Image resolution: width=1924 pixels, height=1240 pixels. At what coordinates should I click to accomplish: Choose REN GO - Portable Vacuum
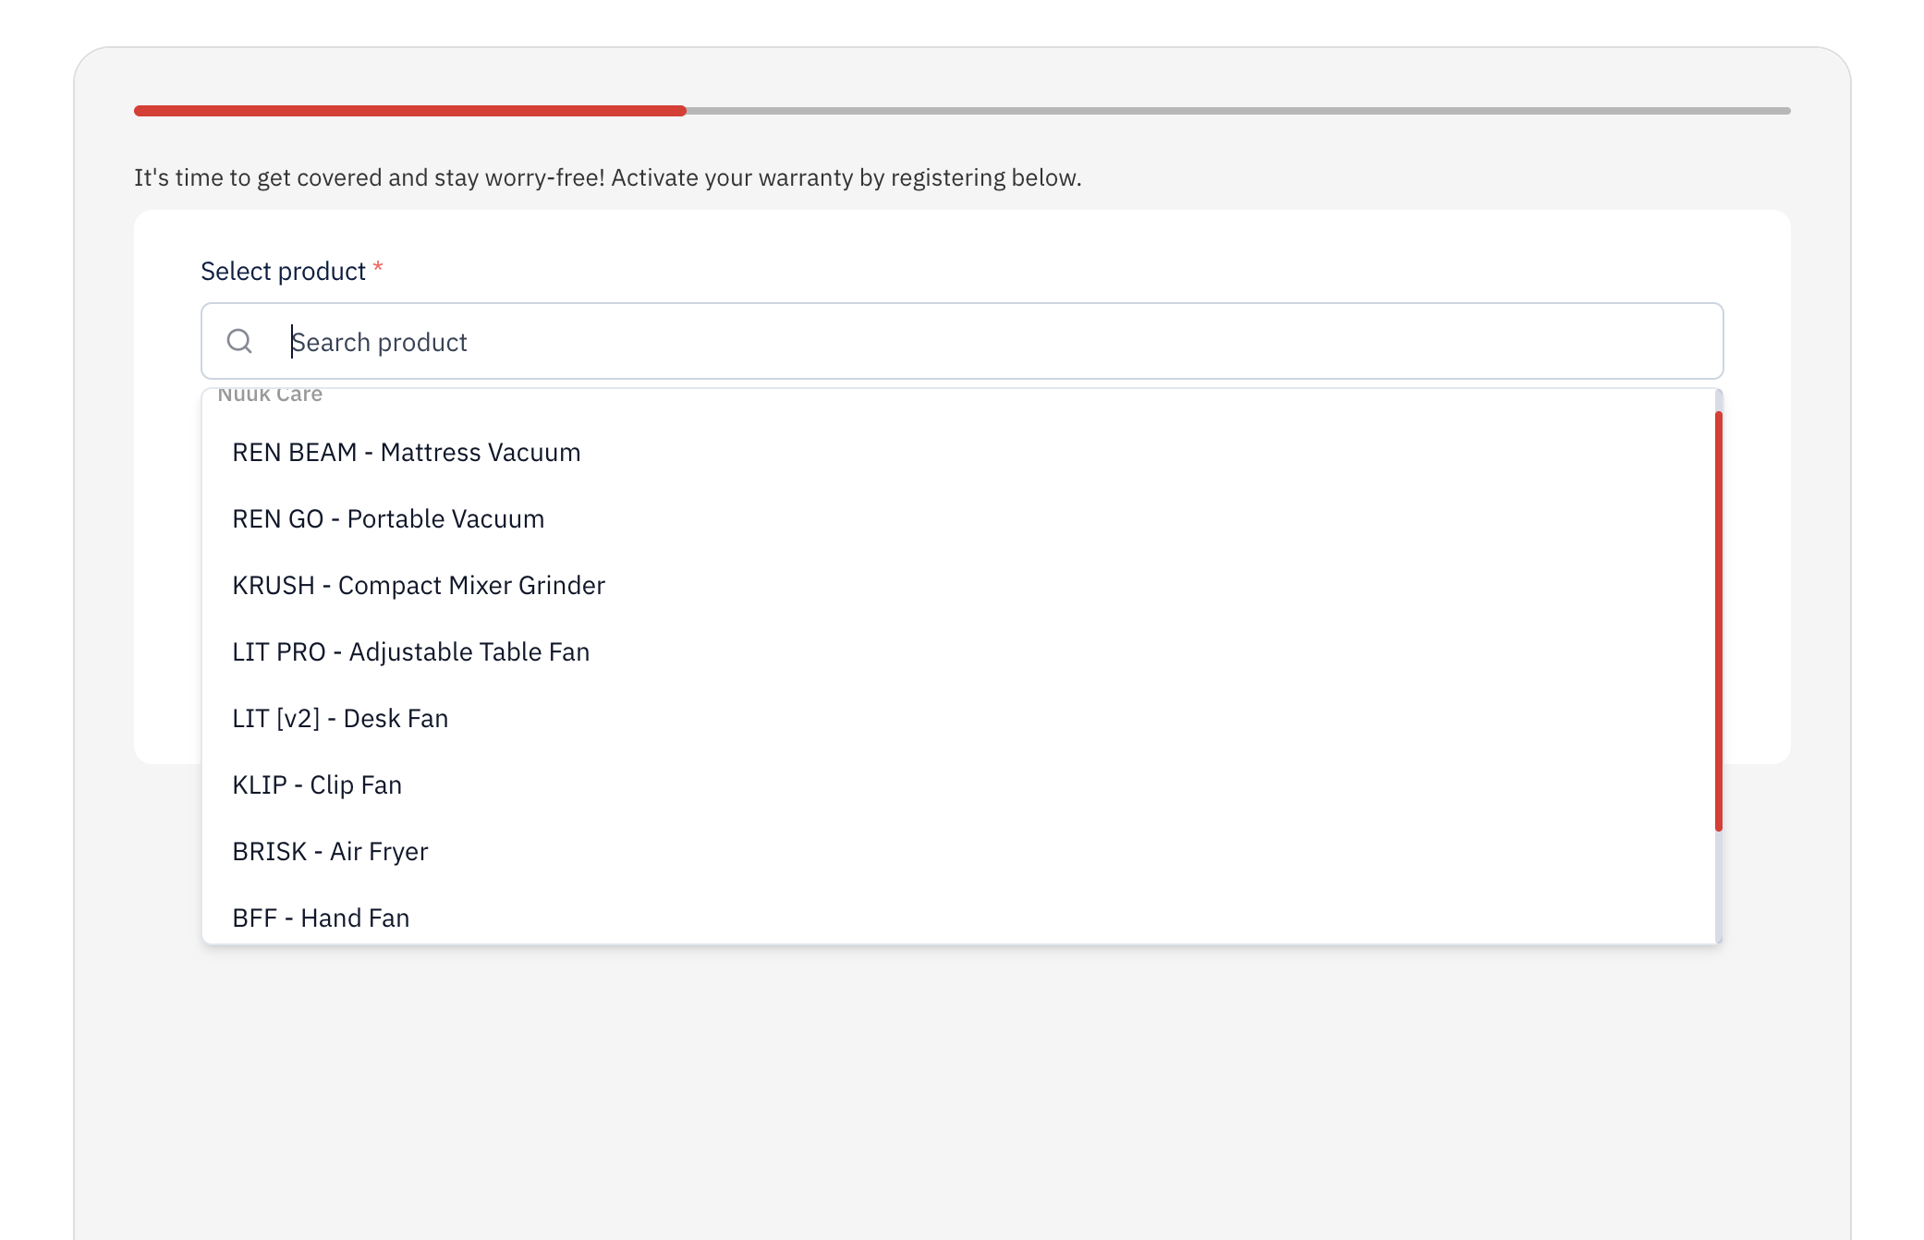click(x=958, y=518)
